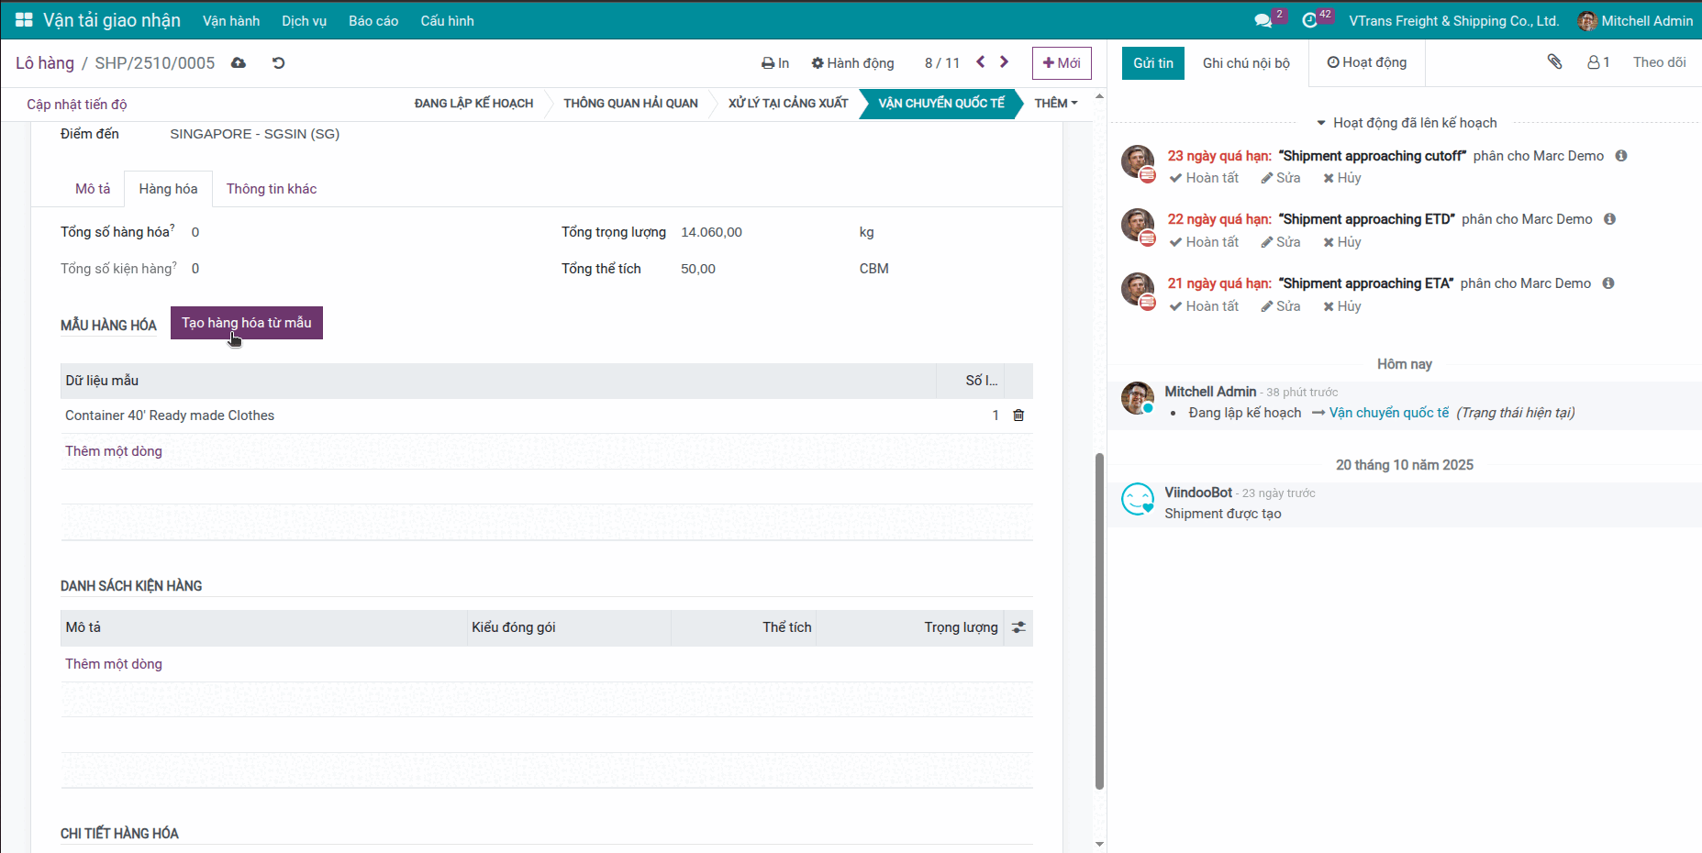
Task: Delete the Container 40' template row
Action: coord(1018,415)
